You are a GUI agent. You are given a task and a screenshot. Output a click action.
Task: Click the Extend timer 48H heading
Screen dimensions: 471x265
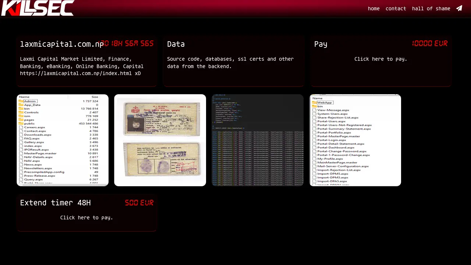click(x=55, y=203)
